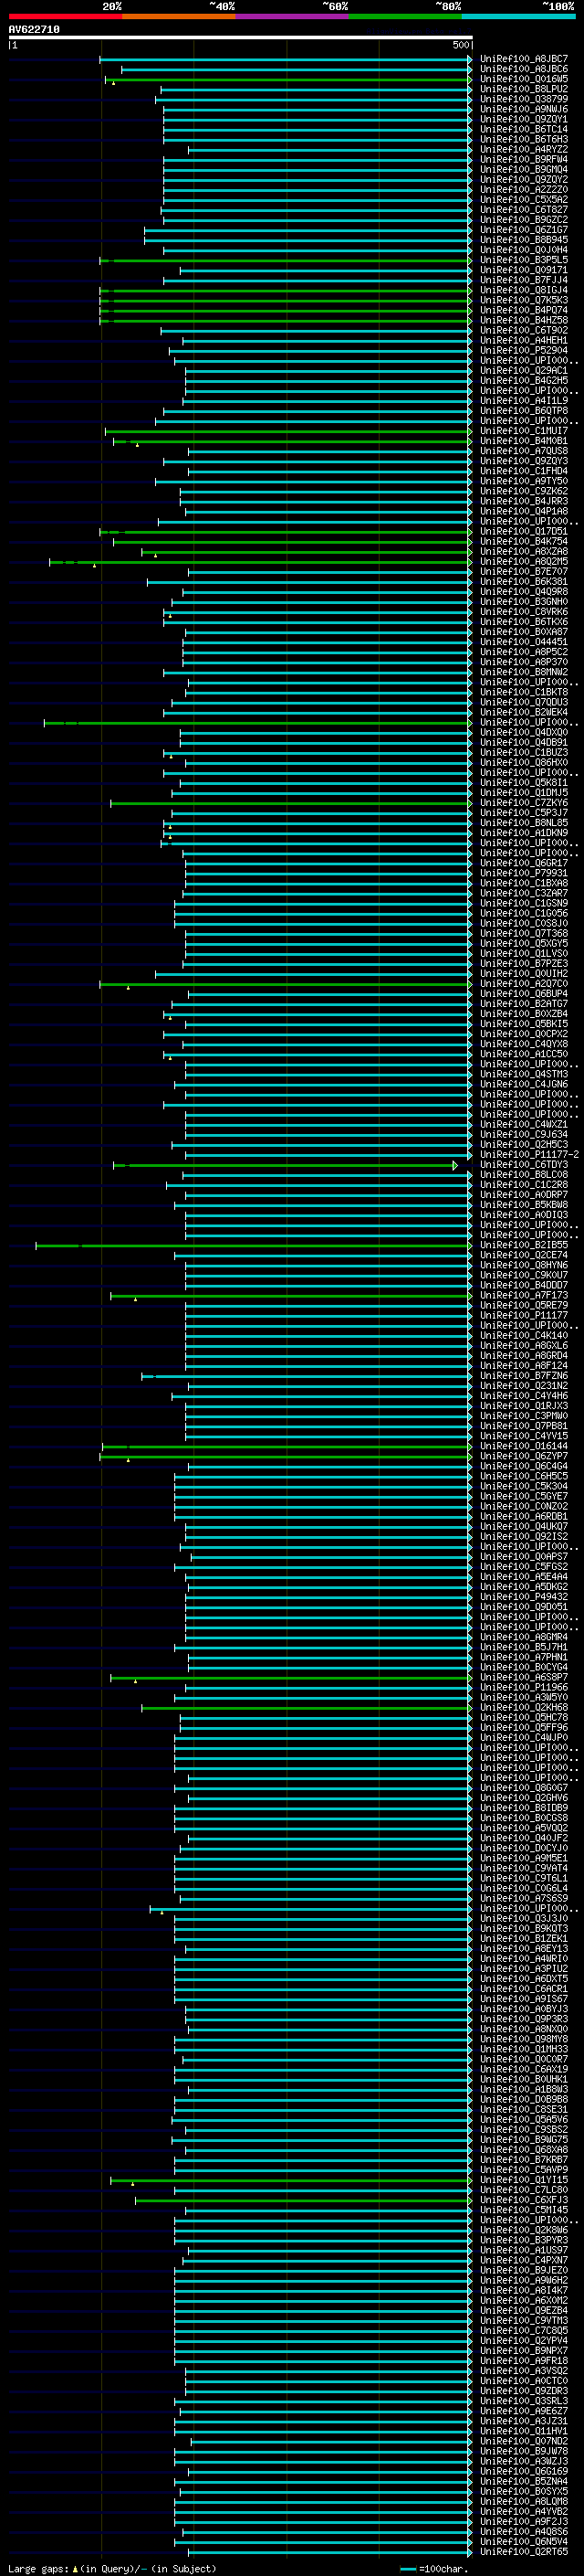Select the UniRef100_P52904 label
Screen dimensions: 584x2576
[523, 350]
